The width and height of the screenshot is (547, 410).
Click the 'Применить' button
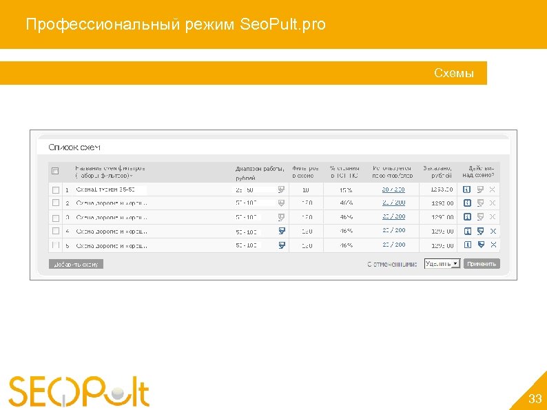click(482, 264)
